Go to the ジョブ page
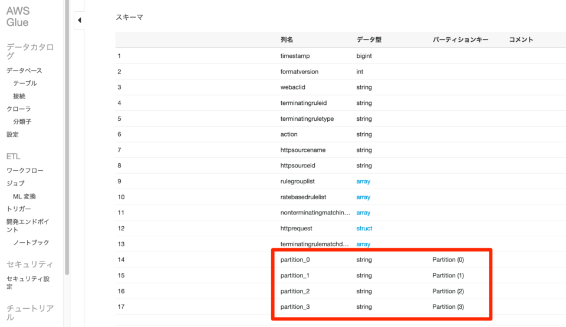566x327 pixels. (x=15, y=183)
